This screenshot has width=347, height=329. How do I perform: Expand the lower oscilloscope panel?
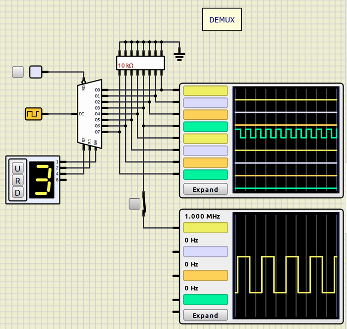205,315
